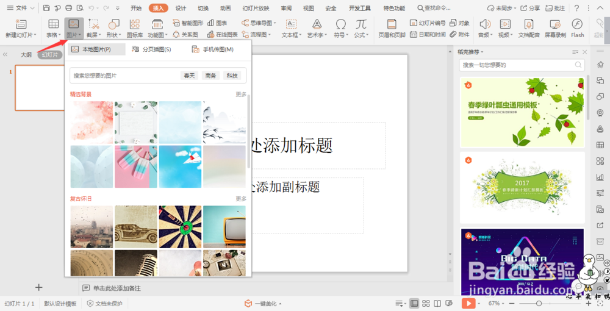Click 更多 next to 复古怀旧

241,199
